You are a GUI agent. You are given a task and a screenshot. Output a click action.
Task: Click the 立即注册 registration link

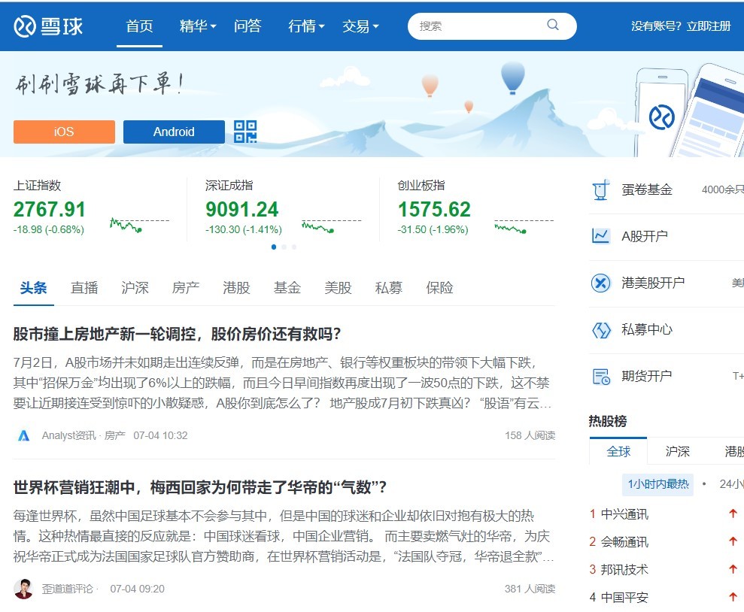click(x=709, y=25)
